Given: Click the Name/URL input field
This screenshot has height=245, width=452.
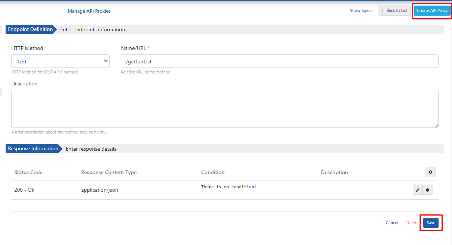Looking at the screenshot, I should click(x=279, y=61).
